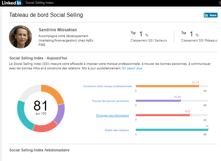Image resolution: width=221 pixels, height=161 pixels.
Task: Click 'Classement SSI Réseaux' ranking label
Action: (x=199, y=41)
